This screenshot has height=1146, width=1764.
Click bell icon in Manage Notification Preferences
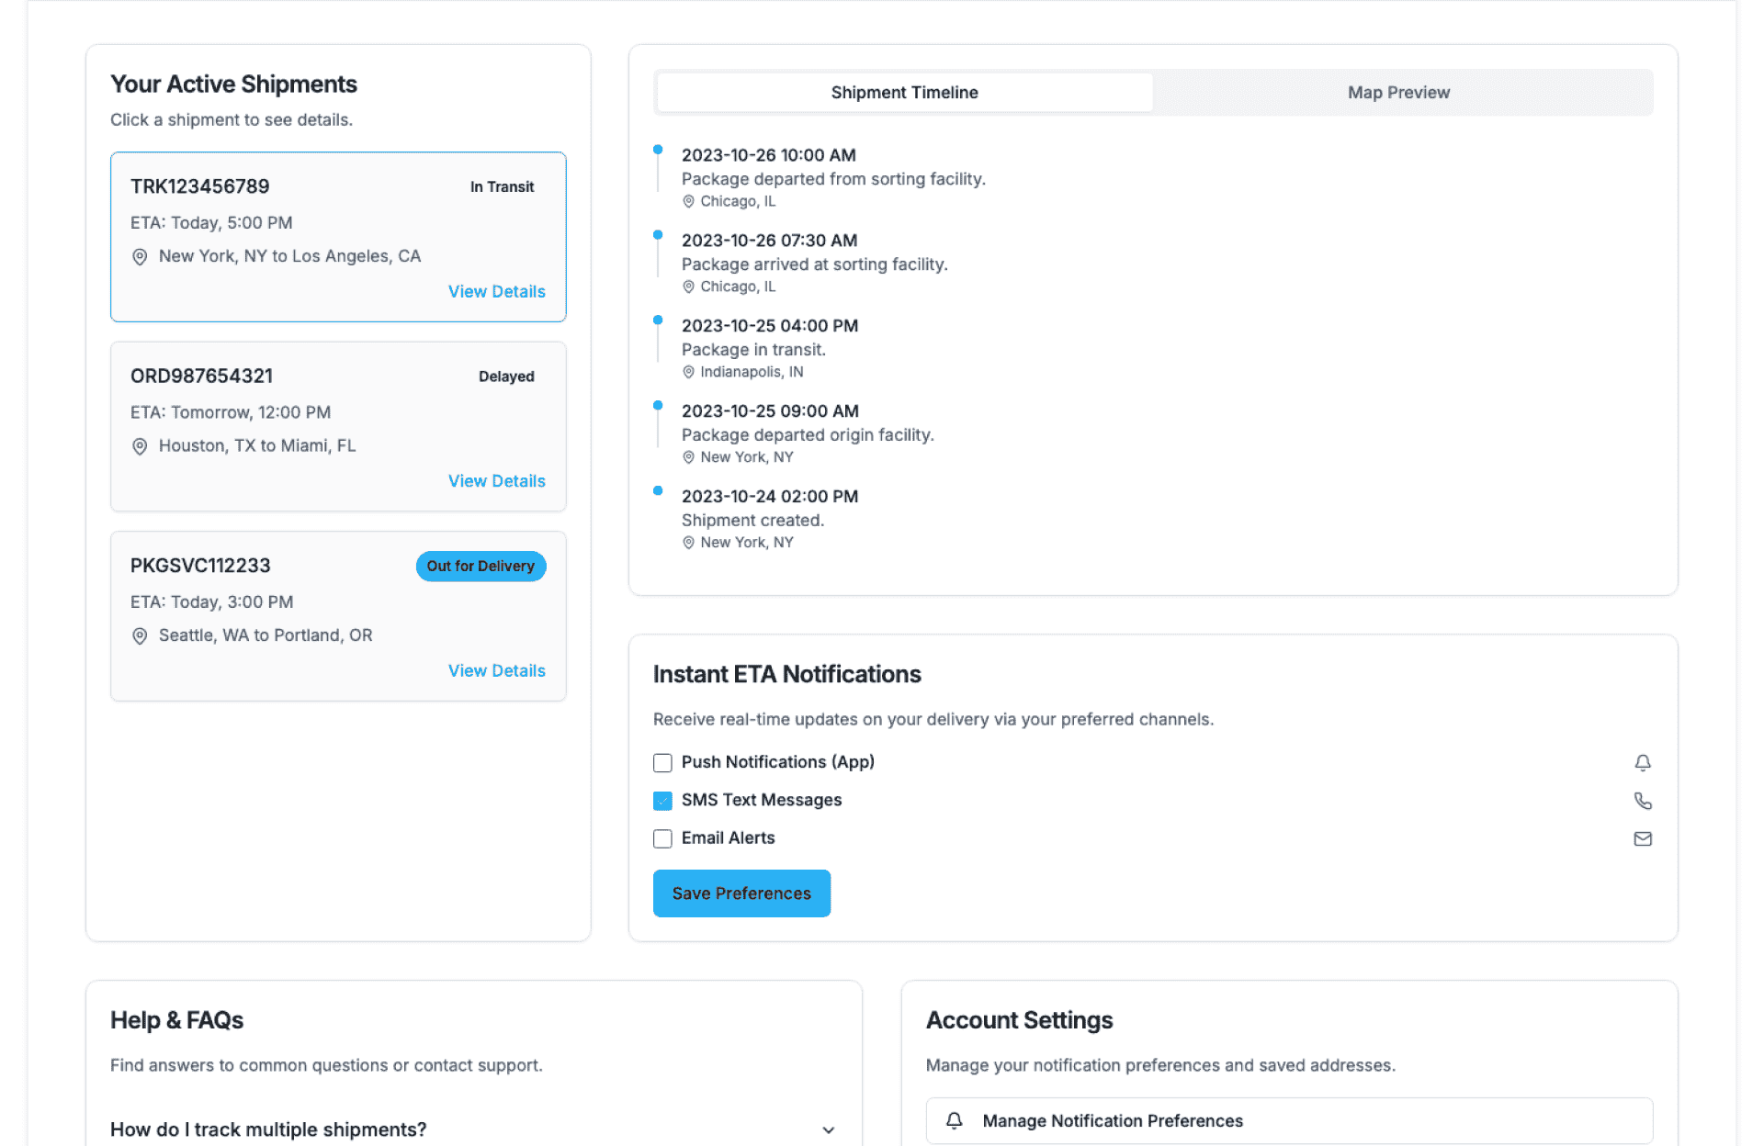955,1120
